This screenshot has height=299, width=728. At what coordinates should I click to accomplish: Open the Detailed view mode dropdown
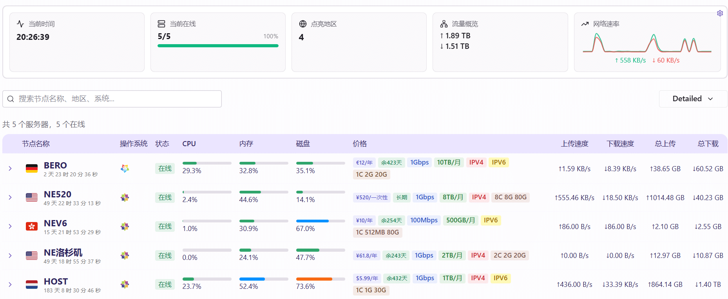point(692,99)
